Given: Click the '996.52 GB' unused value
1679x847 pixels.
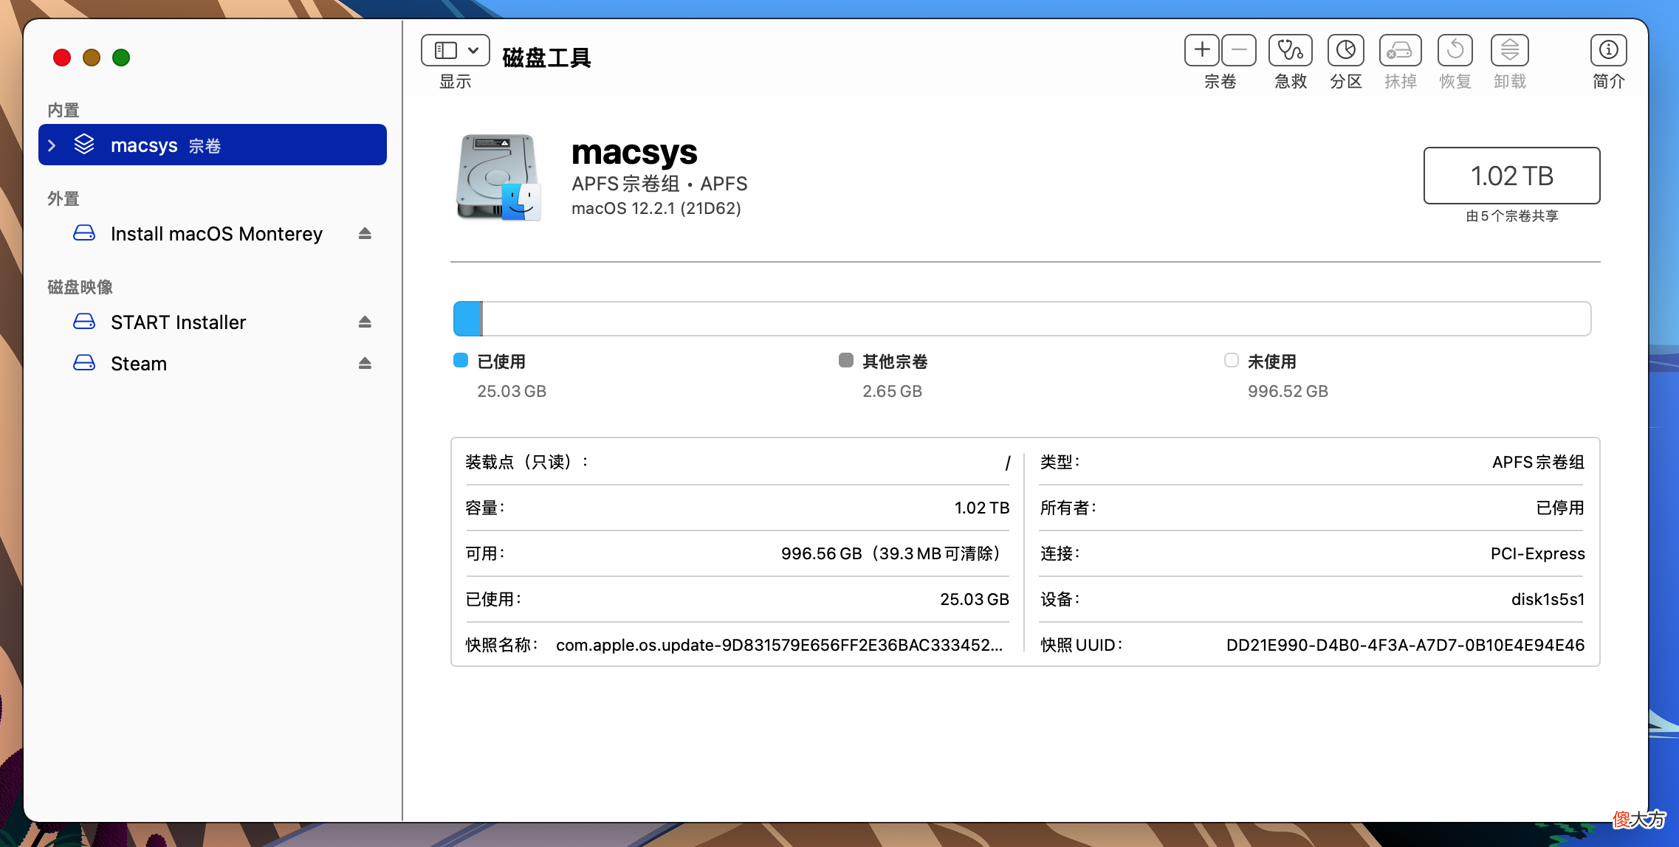Looking at the screenshot, I should pos(1288,391).
